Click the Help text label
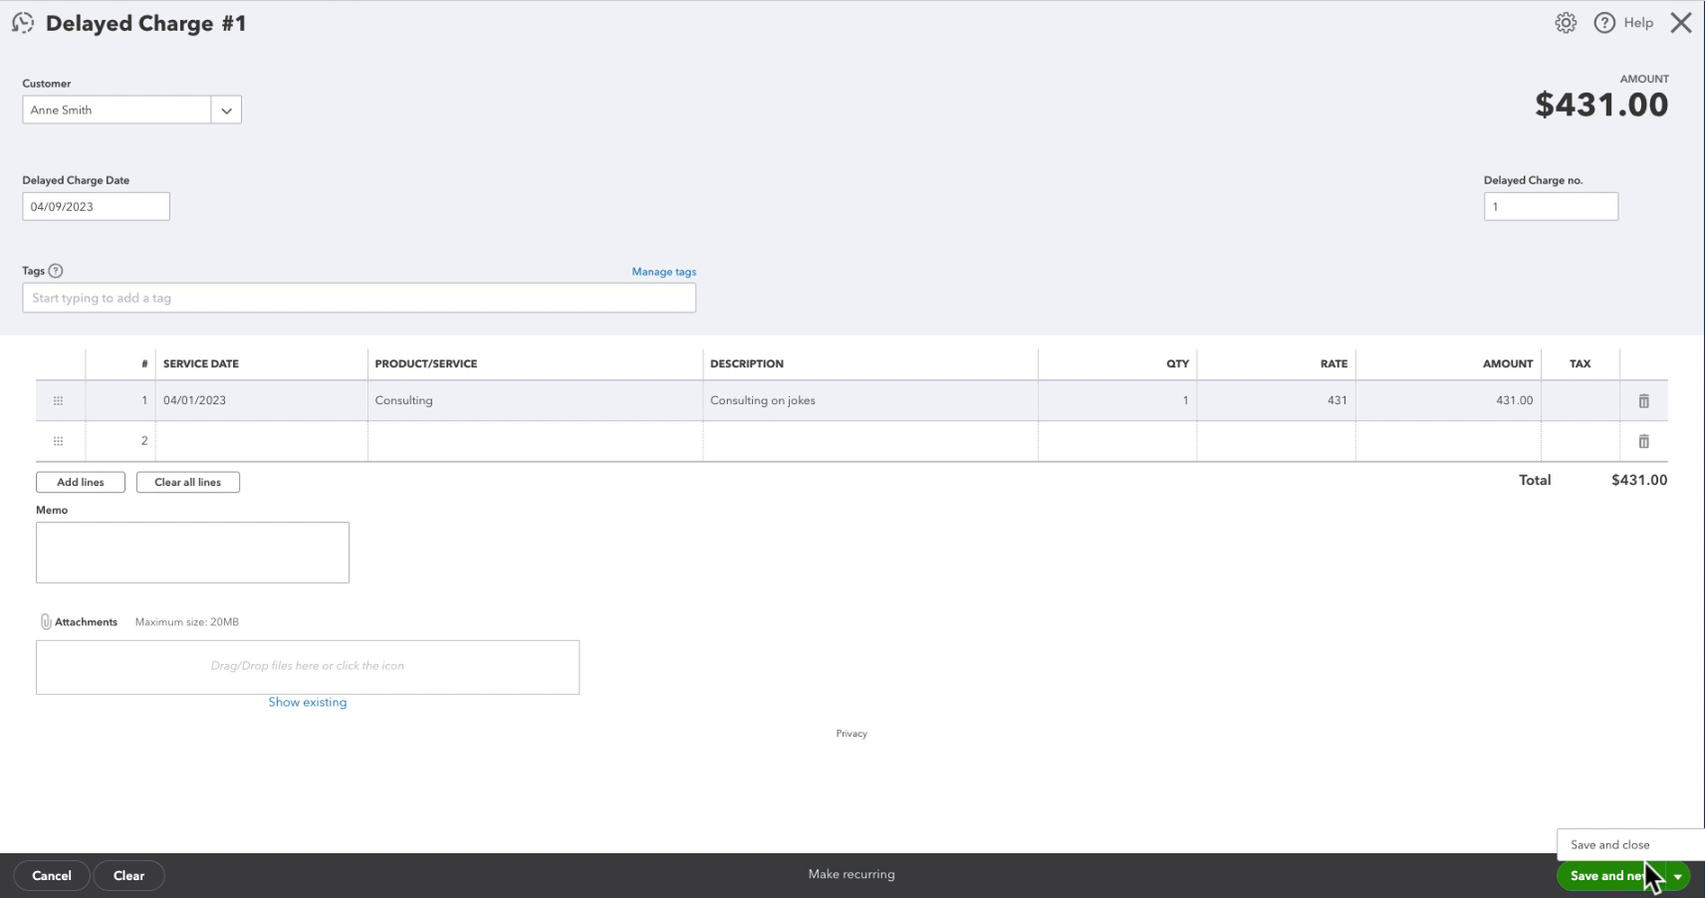This screenshot has height=898, width=1705. pos(1638,23)
